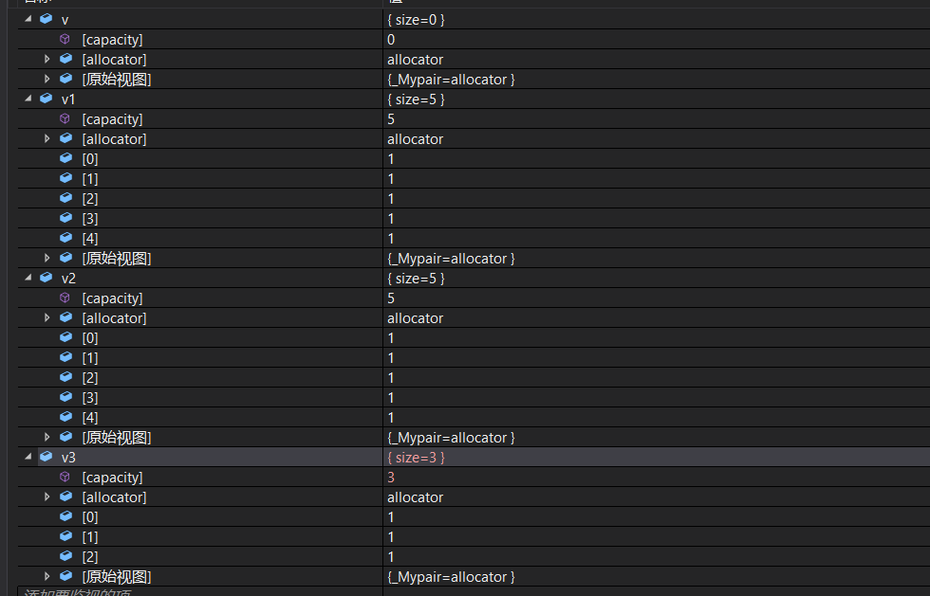
Task: Click the add watch item field
Action: pyautogui.click(x=200, y=591)
